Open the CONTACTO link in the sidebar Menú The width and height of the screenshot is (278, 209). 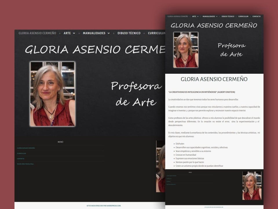point(21,158)
